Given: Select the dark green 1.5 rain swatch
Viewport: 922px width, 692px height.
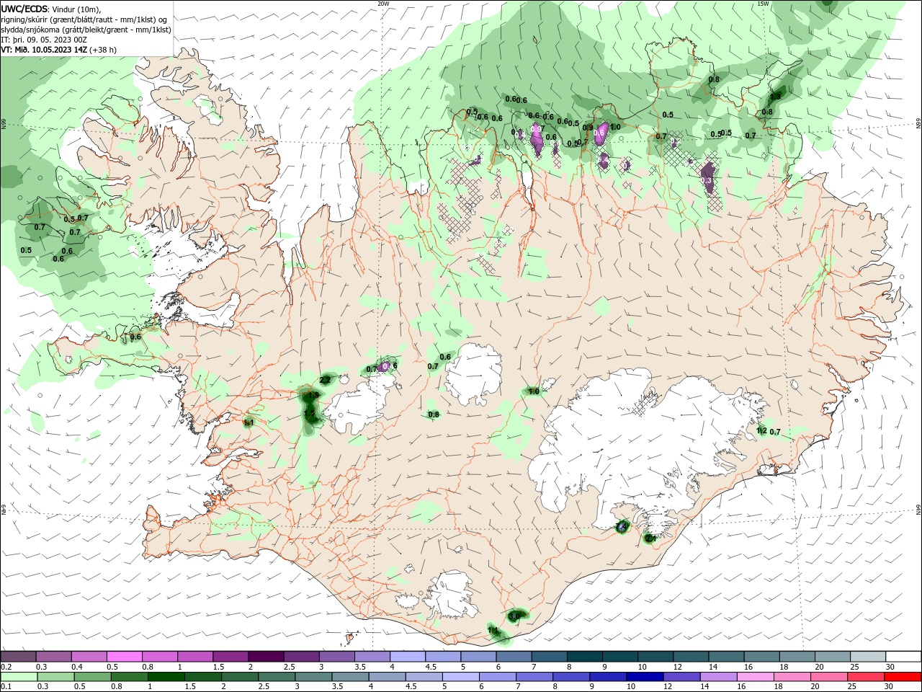Looking at the screenshot, I should tap(202, 677).
